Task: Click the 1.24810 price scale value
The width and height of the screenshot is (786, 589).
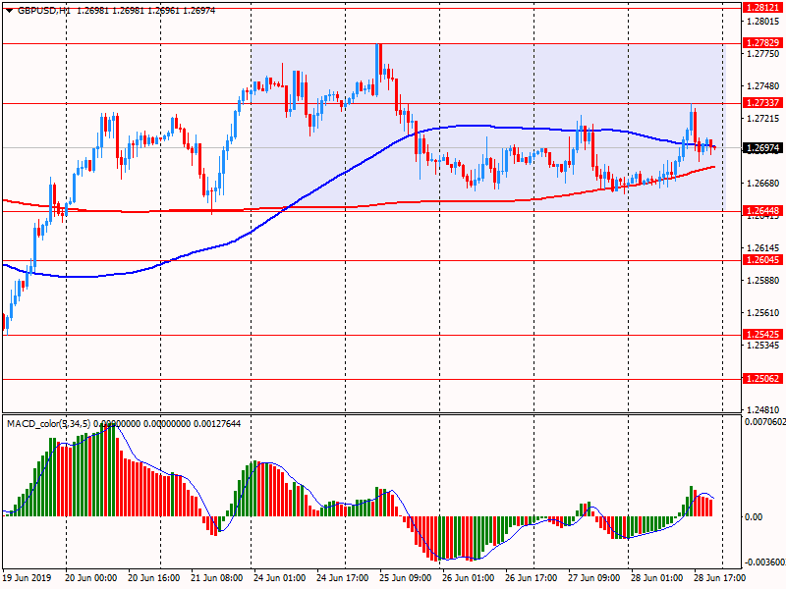Action: [x=763, y=409]
